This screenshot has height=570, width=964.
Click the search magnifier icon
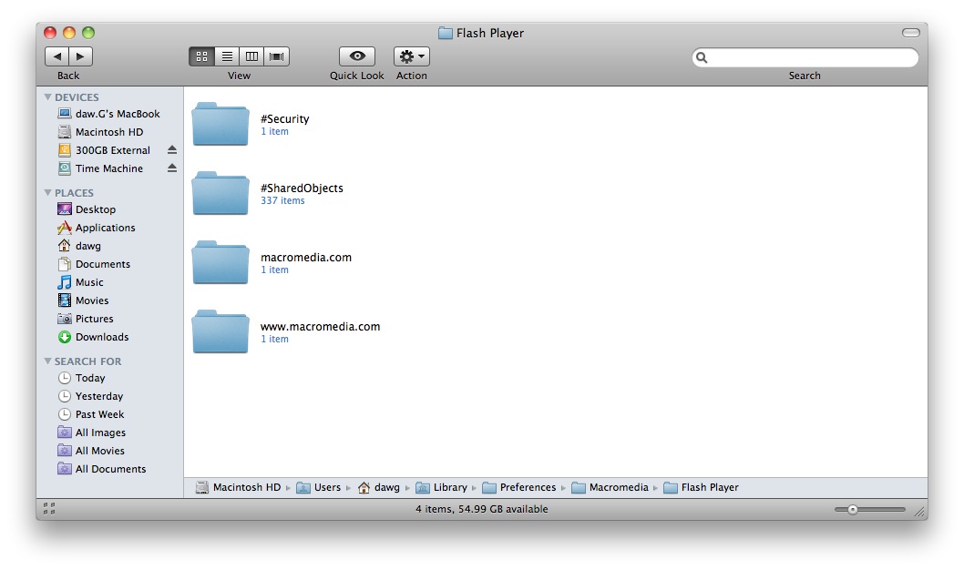[702, 57]
